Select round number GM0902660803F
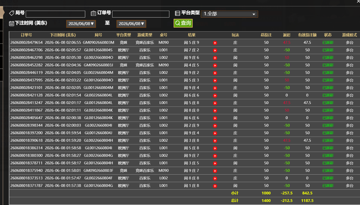Viewport: 360px width, 205px height. tap(98, 171)
